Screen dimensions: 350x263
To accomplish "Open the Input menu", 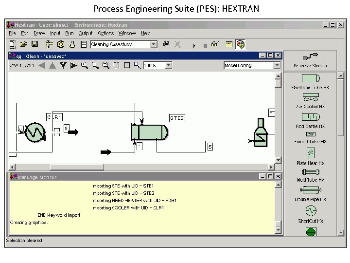I will [x=55, y=33].
